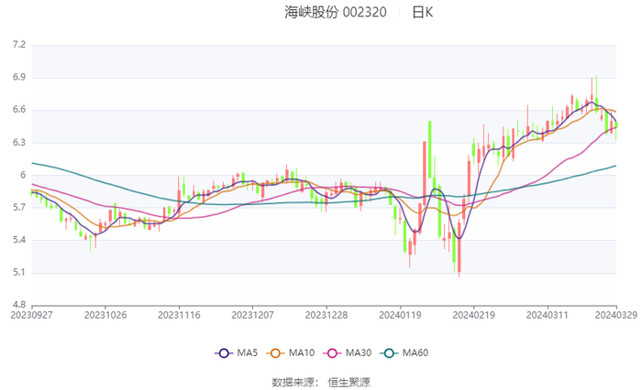Click the 7.2 price axis label
The height and width of the screenshot is (390, 642).
pyautogui.click(x=19, y=45)
